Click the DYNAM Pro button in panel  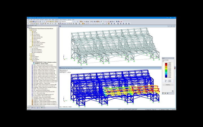coord(168,85)
